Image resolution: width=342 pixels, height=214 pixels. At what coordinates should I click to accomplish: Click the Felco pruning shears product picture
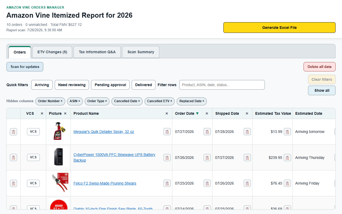pyautogui.click(x=59, y=183)
